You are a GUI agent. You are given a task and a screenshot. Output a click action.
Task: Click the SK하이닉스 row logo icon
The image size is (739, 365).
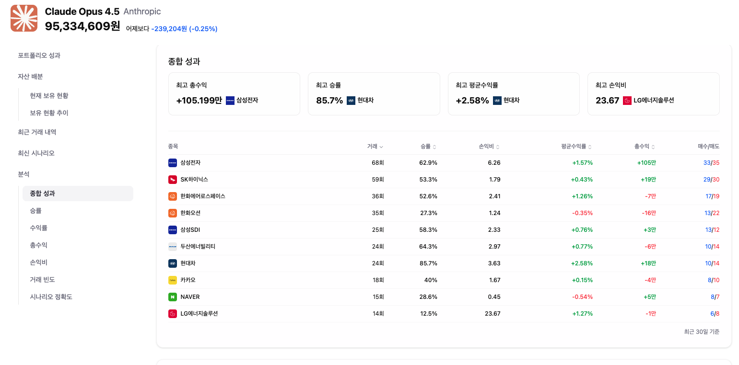coord(173,180)
